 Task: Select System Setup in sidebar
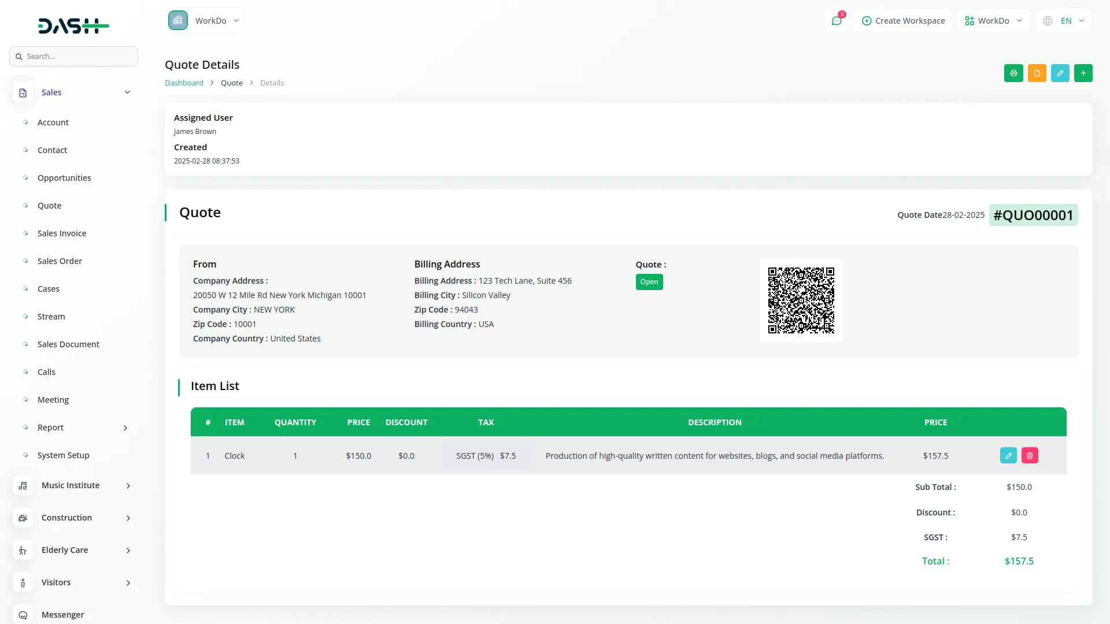[64, 455]
